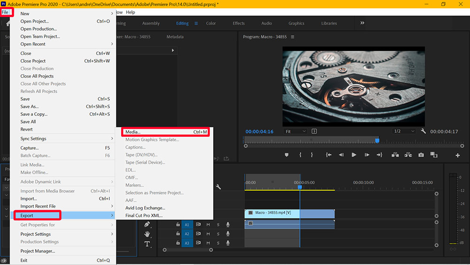
Task: Open the Program monitor wrench settings
Action: (x=423, y=132)
